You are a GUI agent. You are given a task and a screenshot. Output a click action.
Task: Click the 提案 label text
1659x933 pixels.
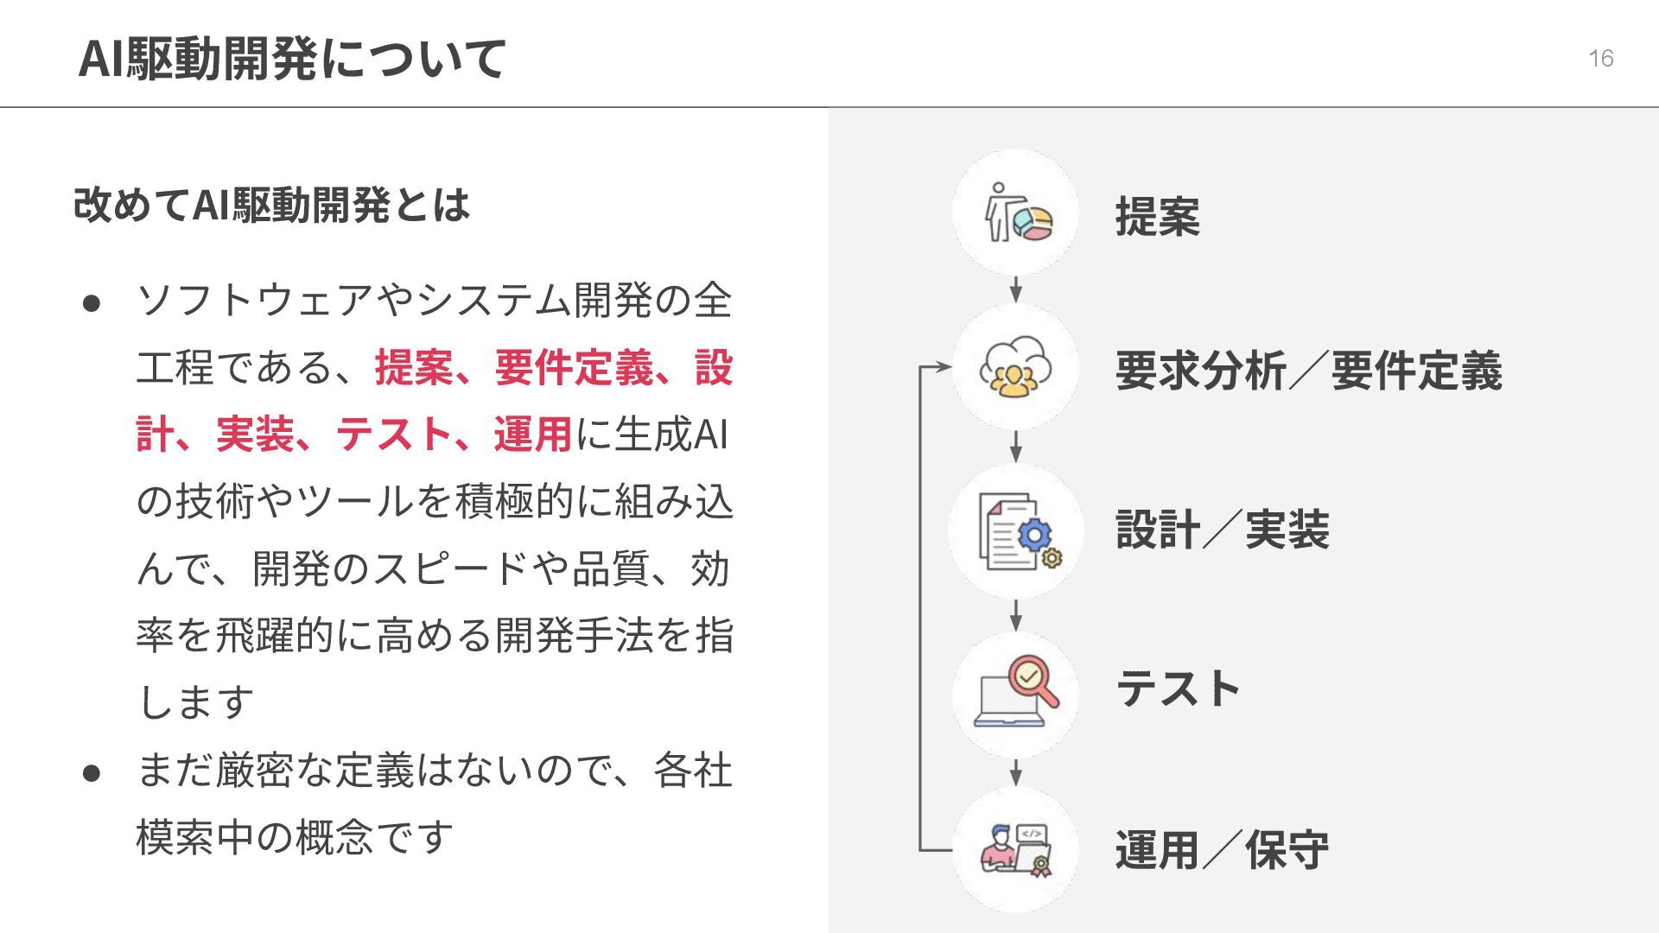1157,217
